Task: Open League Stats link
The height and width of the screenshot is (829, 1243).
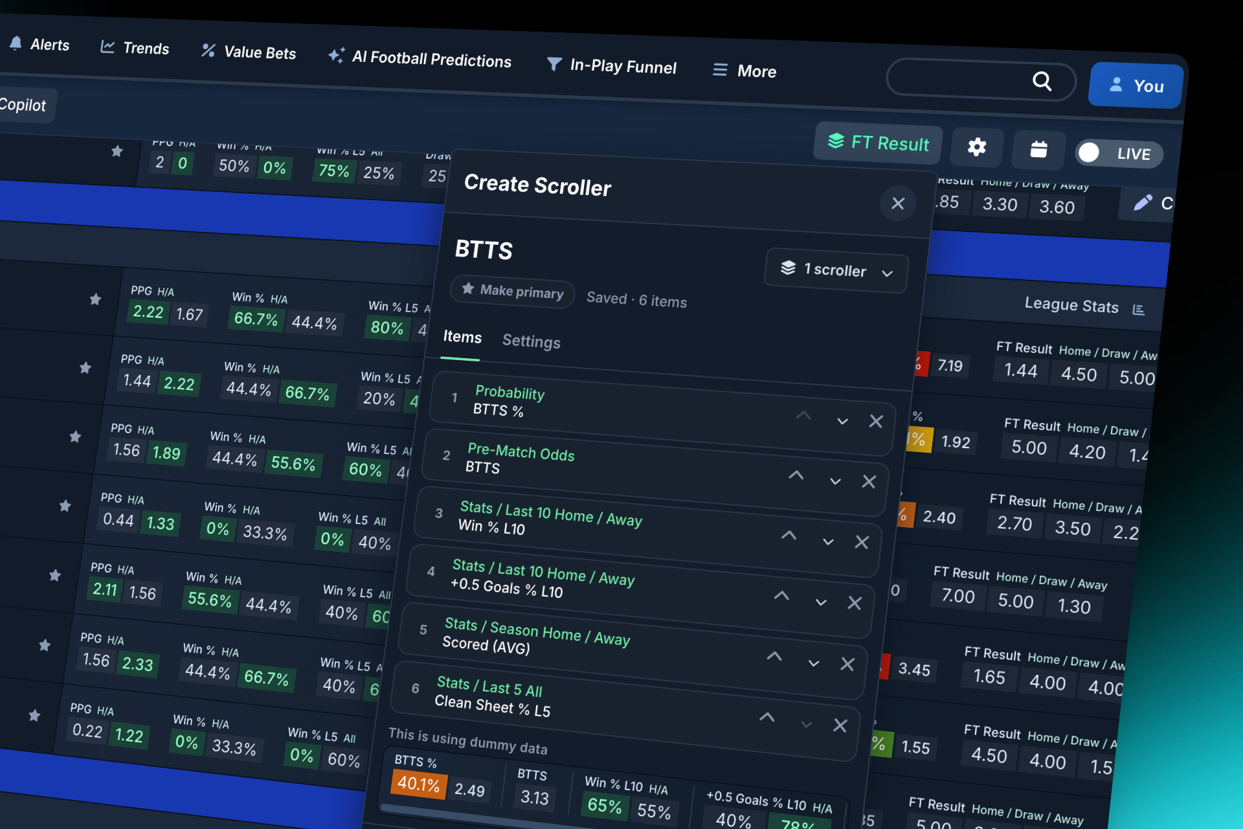Action: 1084,306
